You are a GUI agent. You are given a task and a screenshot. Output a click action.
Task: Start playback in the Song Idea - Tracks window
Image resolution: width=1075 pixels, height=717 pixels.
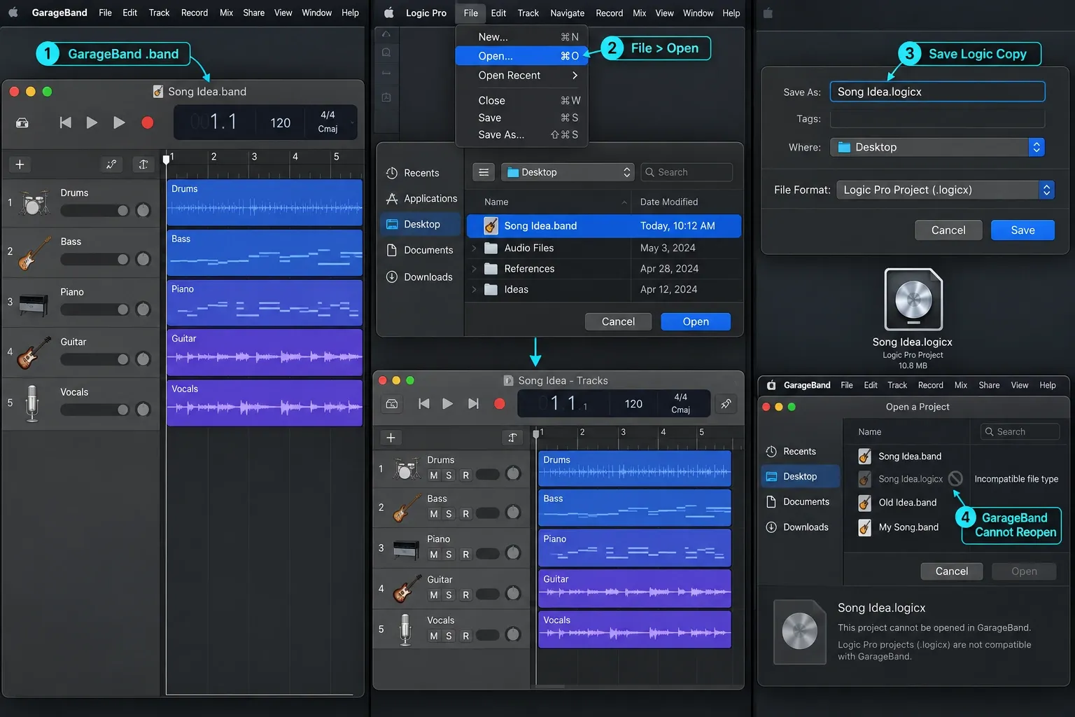pos(448,403)
